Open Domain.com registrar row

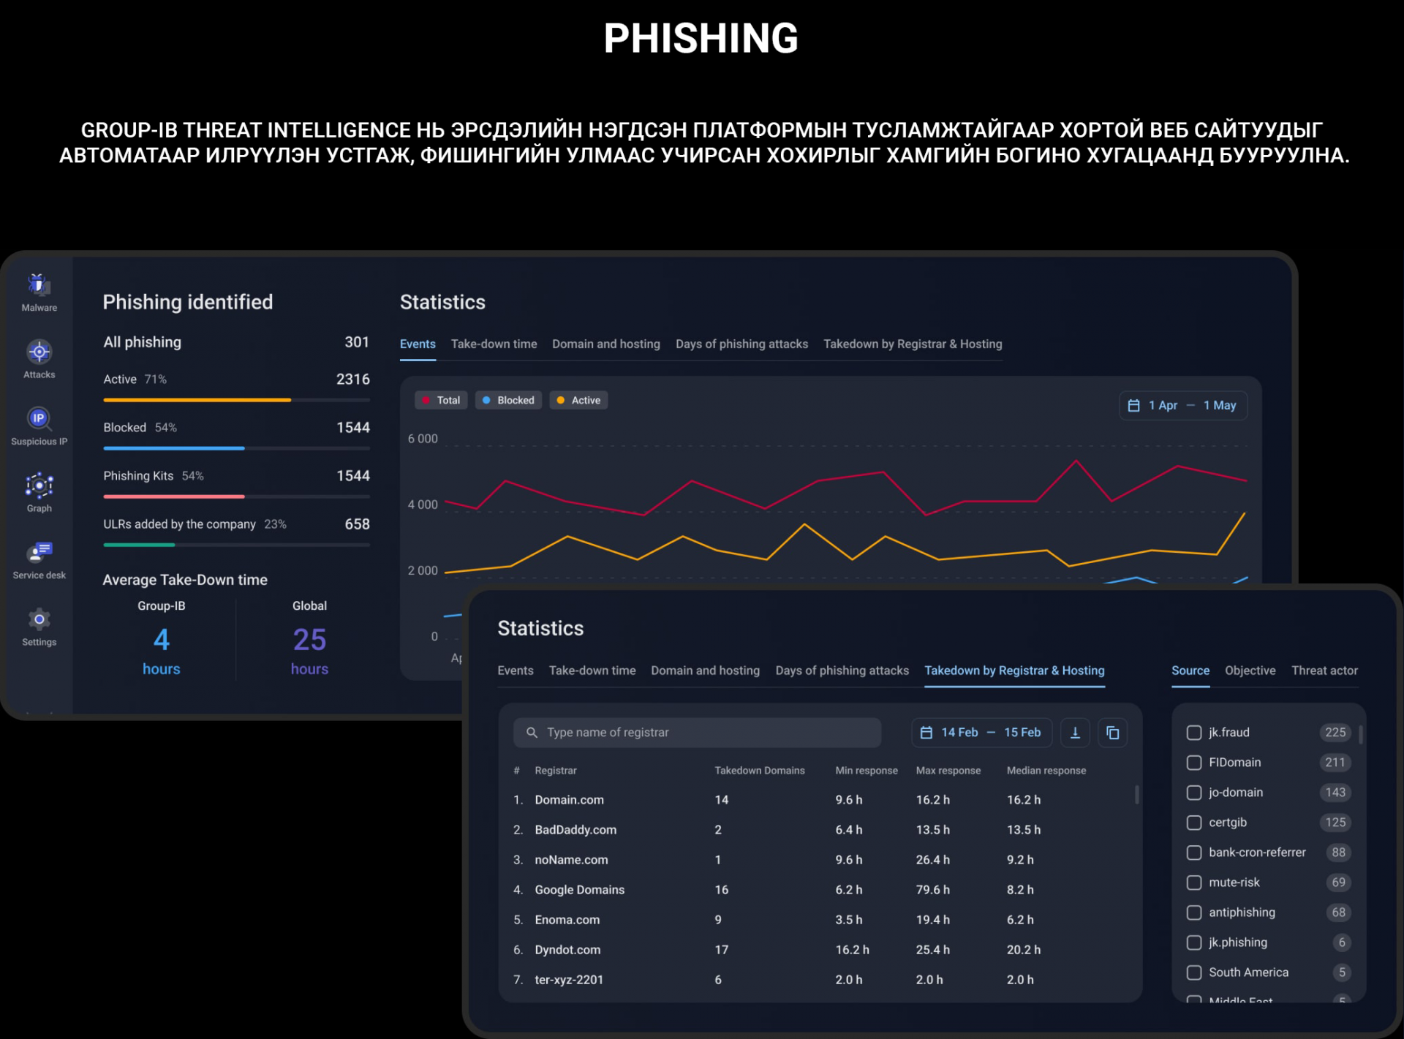pyautogui.click(x=569, y=800)
